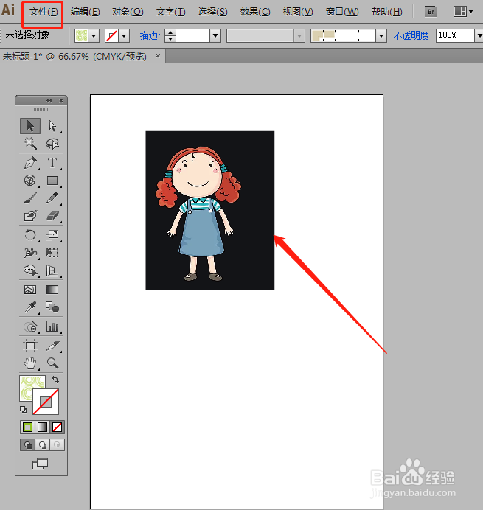Screen dimensions: 483x510
Task: Select the Gradient tool
Action: [52, 290]
